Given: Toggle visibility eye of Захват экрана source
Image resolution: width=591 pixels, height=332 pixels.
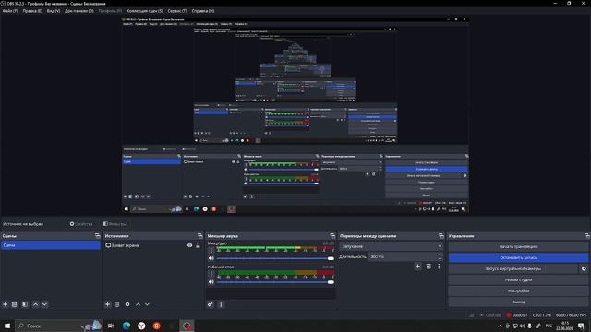Looking at the screenshot, I should (190, 245).
